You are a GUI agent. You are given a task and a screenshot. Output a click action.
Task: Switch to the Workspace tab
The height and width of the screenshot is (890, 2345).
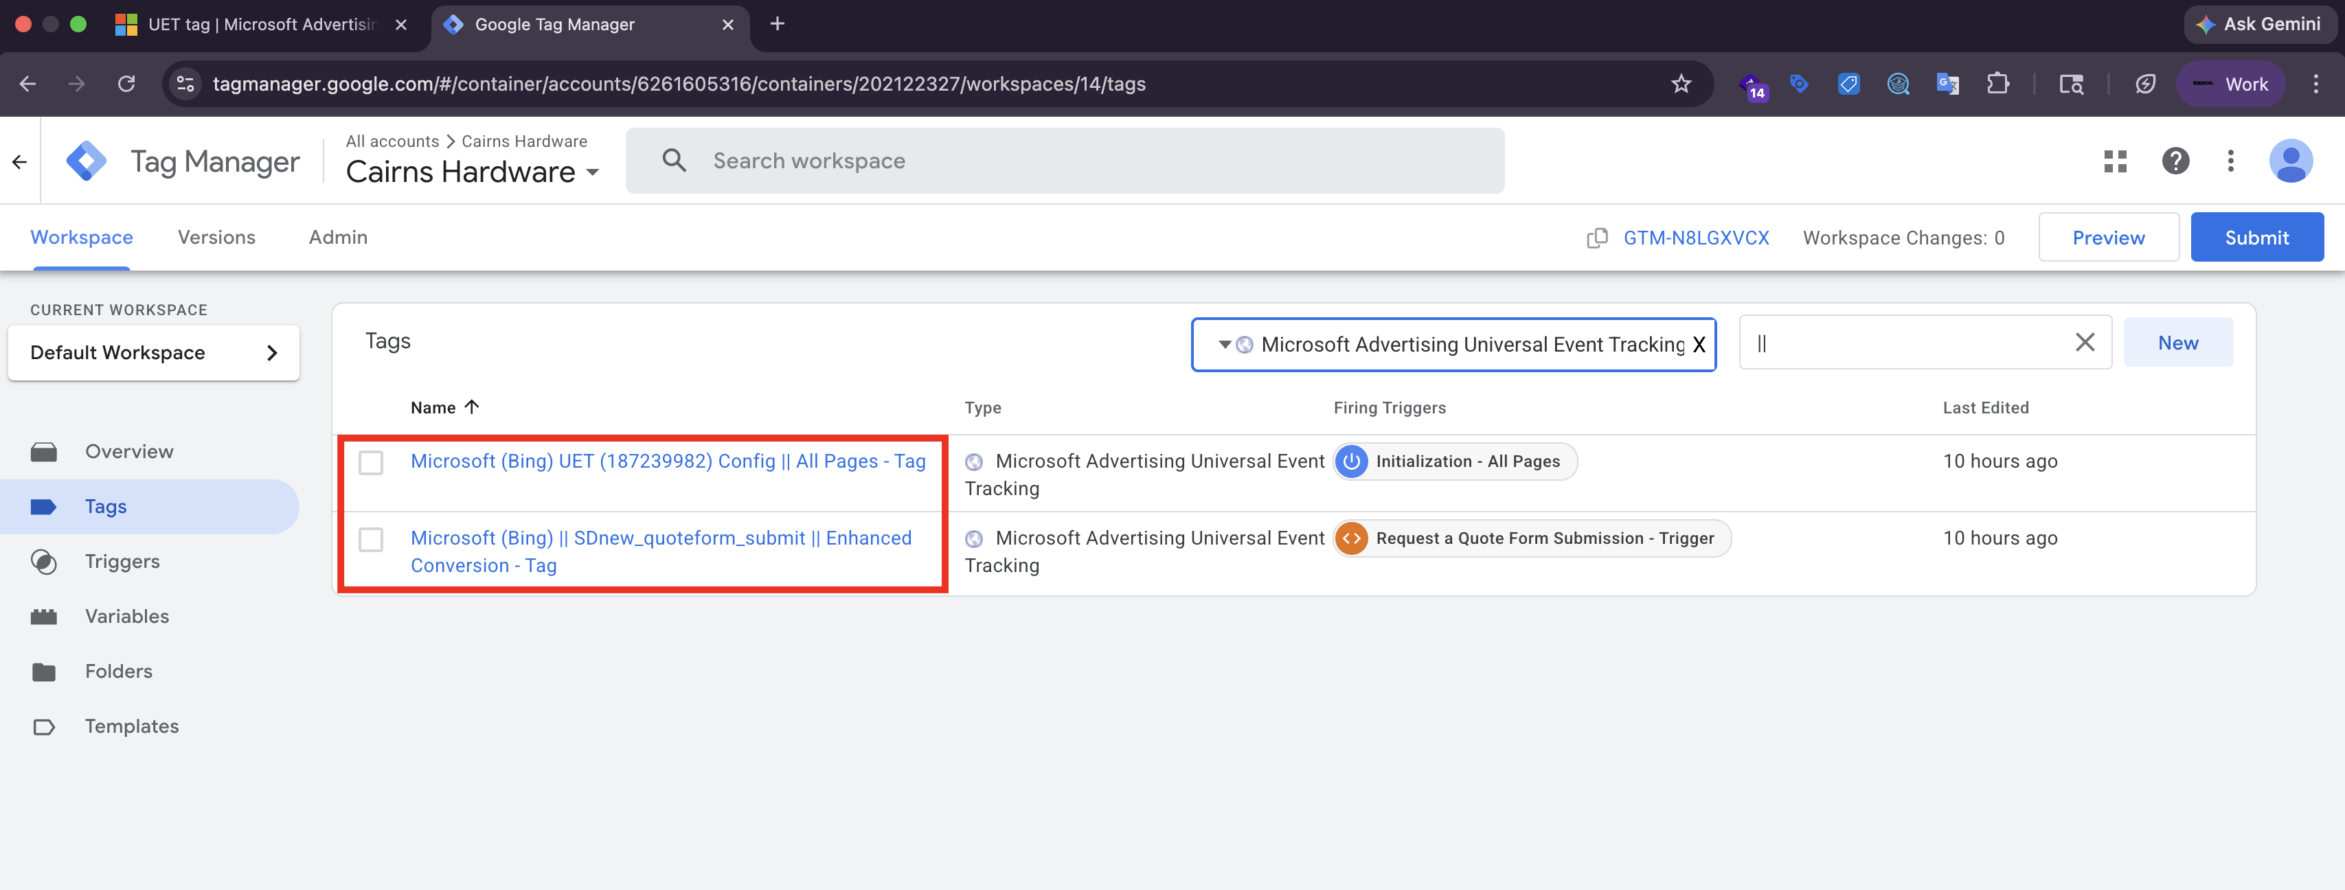82,238
